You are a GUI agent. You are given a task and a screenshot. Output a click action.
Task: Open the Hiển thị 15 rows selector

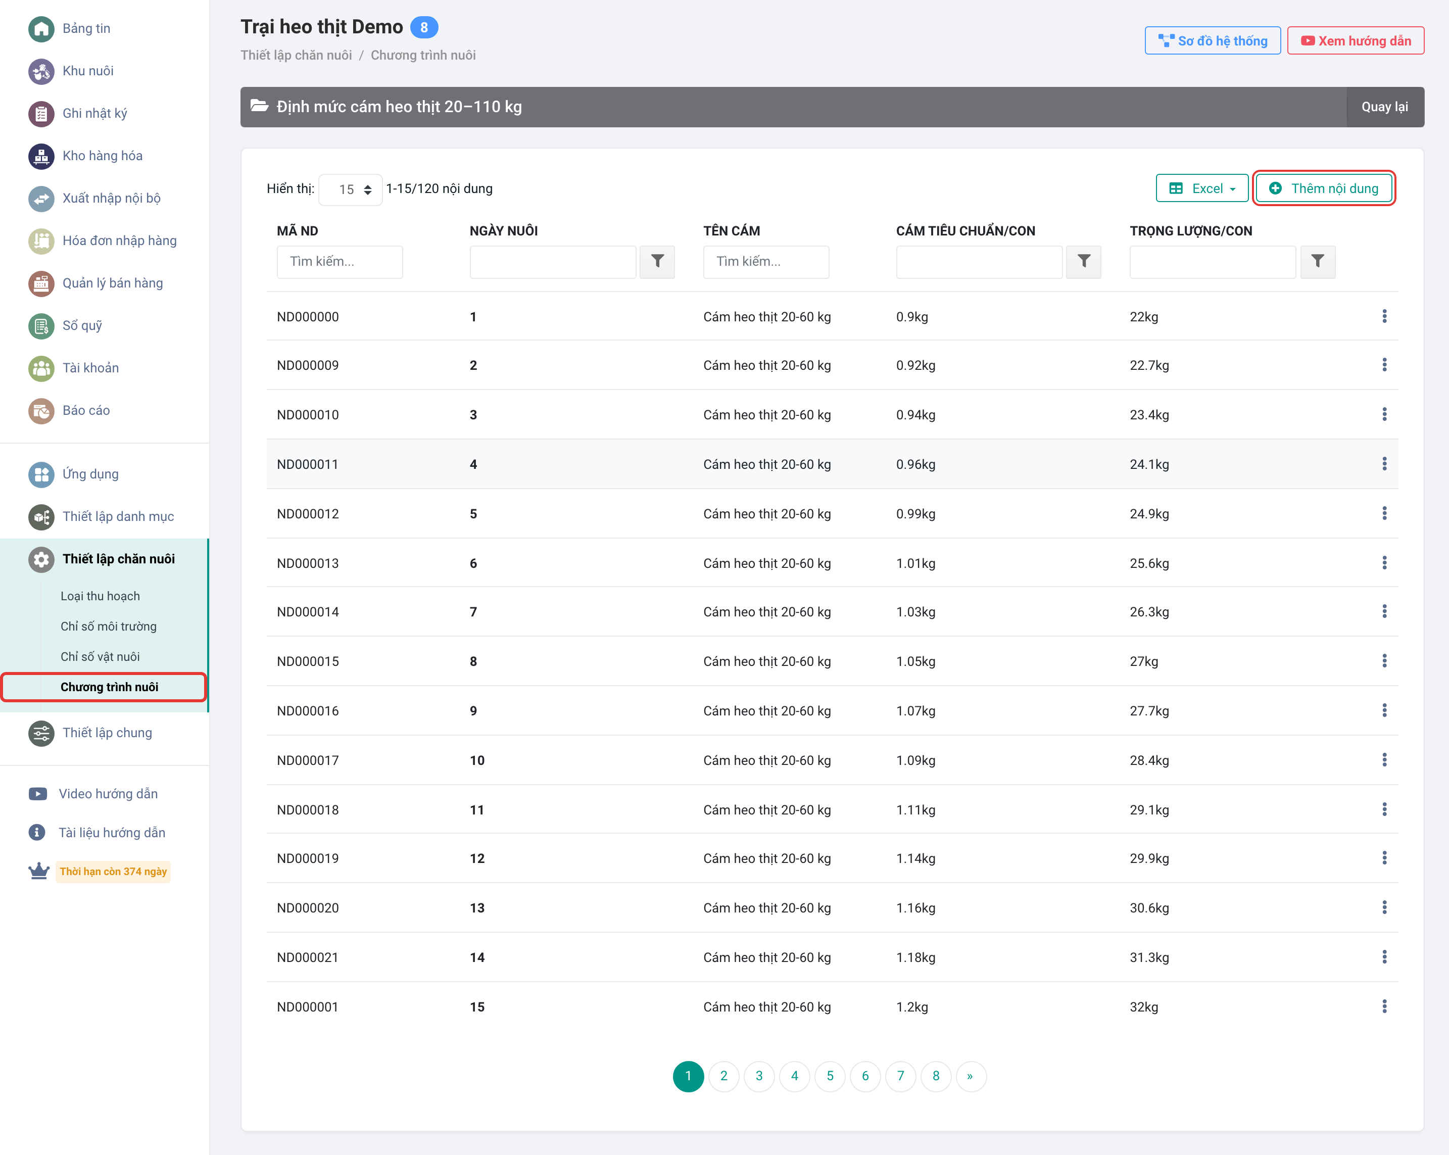click(350, 189)
